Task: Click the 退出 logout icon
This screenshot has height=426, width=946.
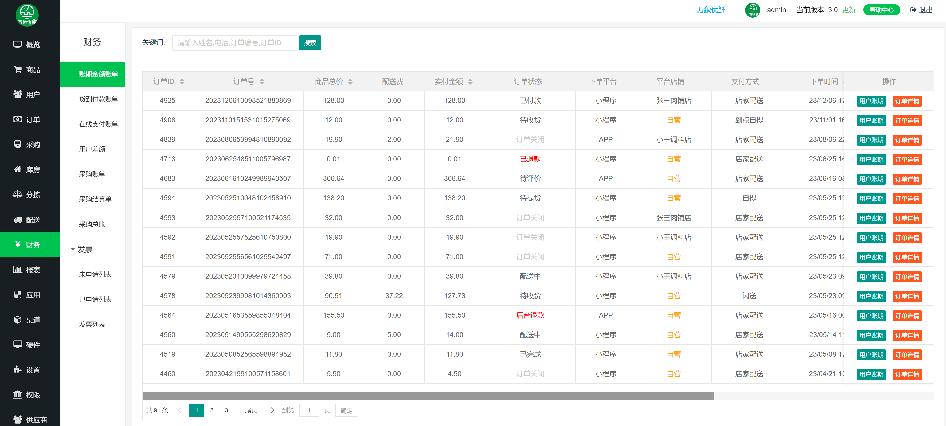Action: tap(913, 10)
